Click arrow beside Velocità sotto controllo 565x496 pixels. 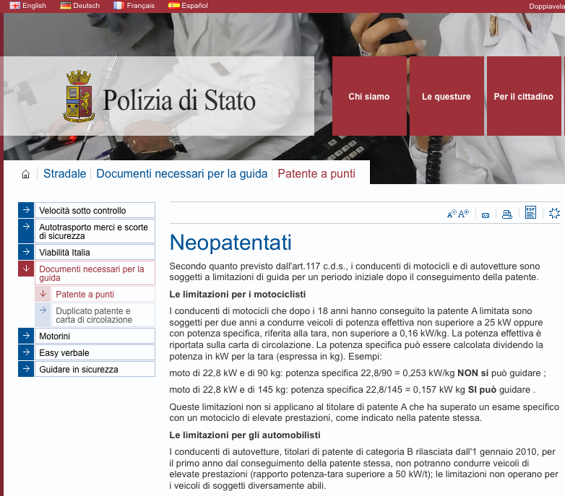pos(26,210)
